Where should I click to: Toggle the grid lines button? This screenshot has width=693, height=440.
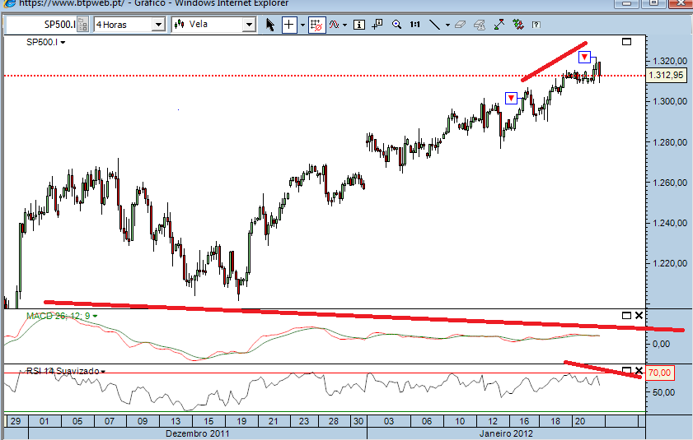(x=317, y=25)
